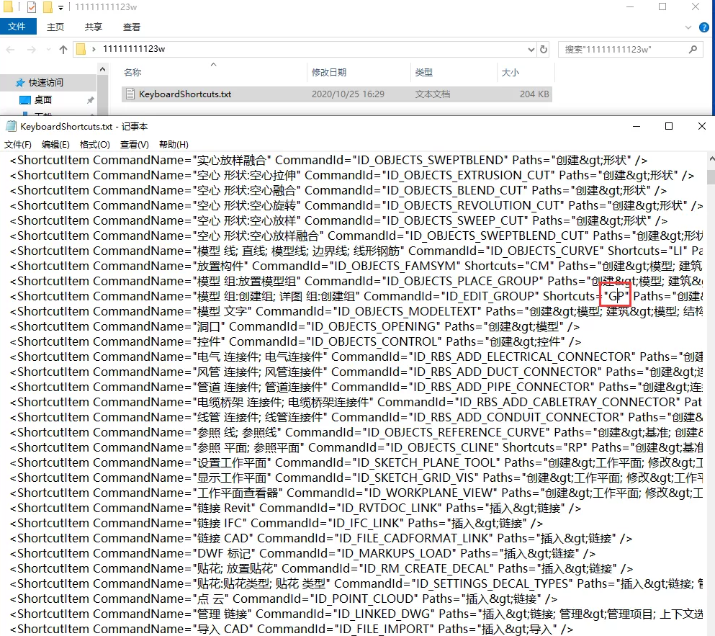The height and width of the screenshot is (636, 715).
Task: Open Notepad 编辑(E) menu
Action: tap(55, 145)
